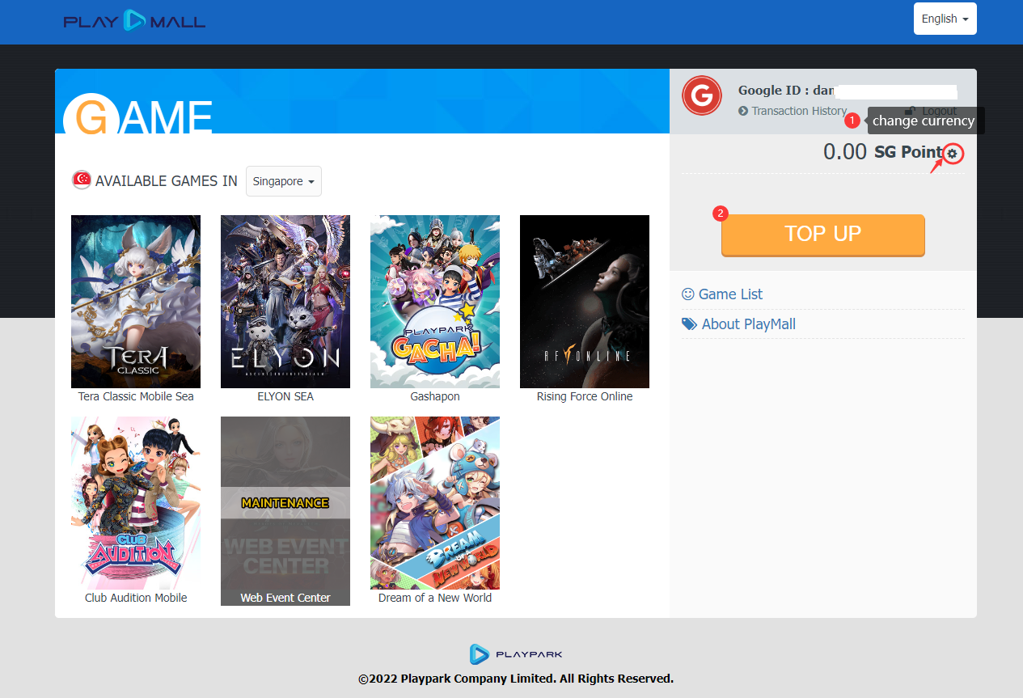1023x698 pixels.
Task: Click the 'Rising Force Online' caption
Action: point(585,396)
